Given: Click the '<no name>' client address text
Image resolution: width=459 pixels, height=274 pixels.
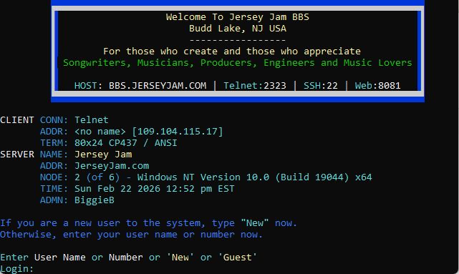Looking at the screenshot, I should coord(100,132).
